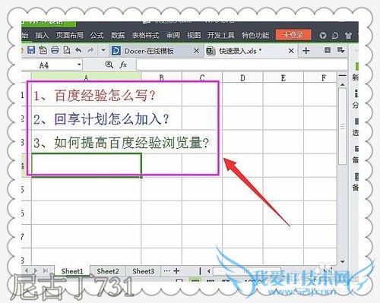Open the 页面布局 menu tab
The image size is (380, 303).
point(69,35)
